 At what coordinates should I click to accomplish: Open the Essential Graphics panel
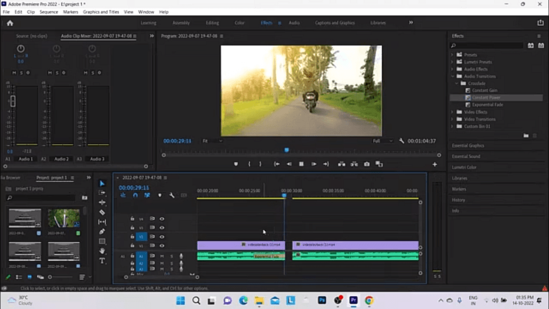coord(468,146)
